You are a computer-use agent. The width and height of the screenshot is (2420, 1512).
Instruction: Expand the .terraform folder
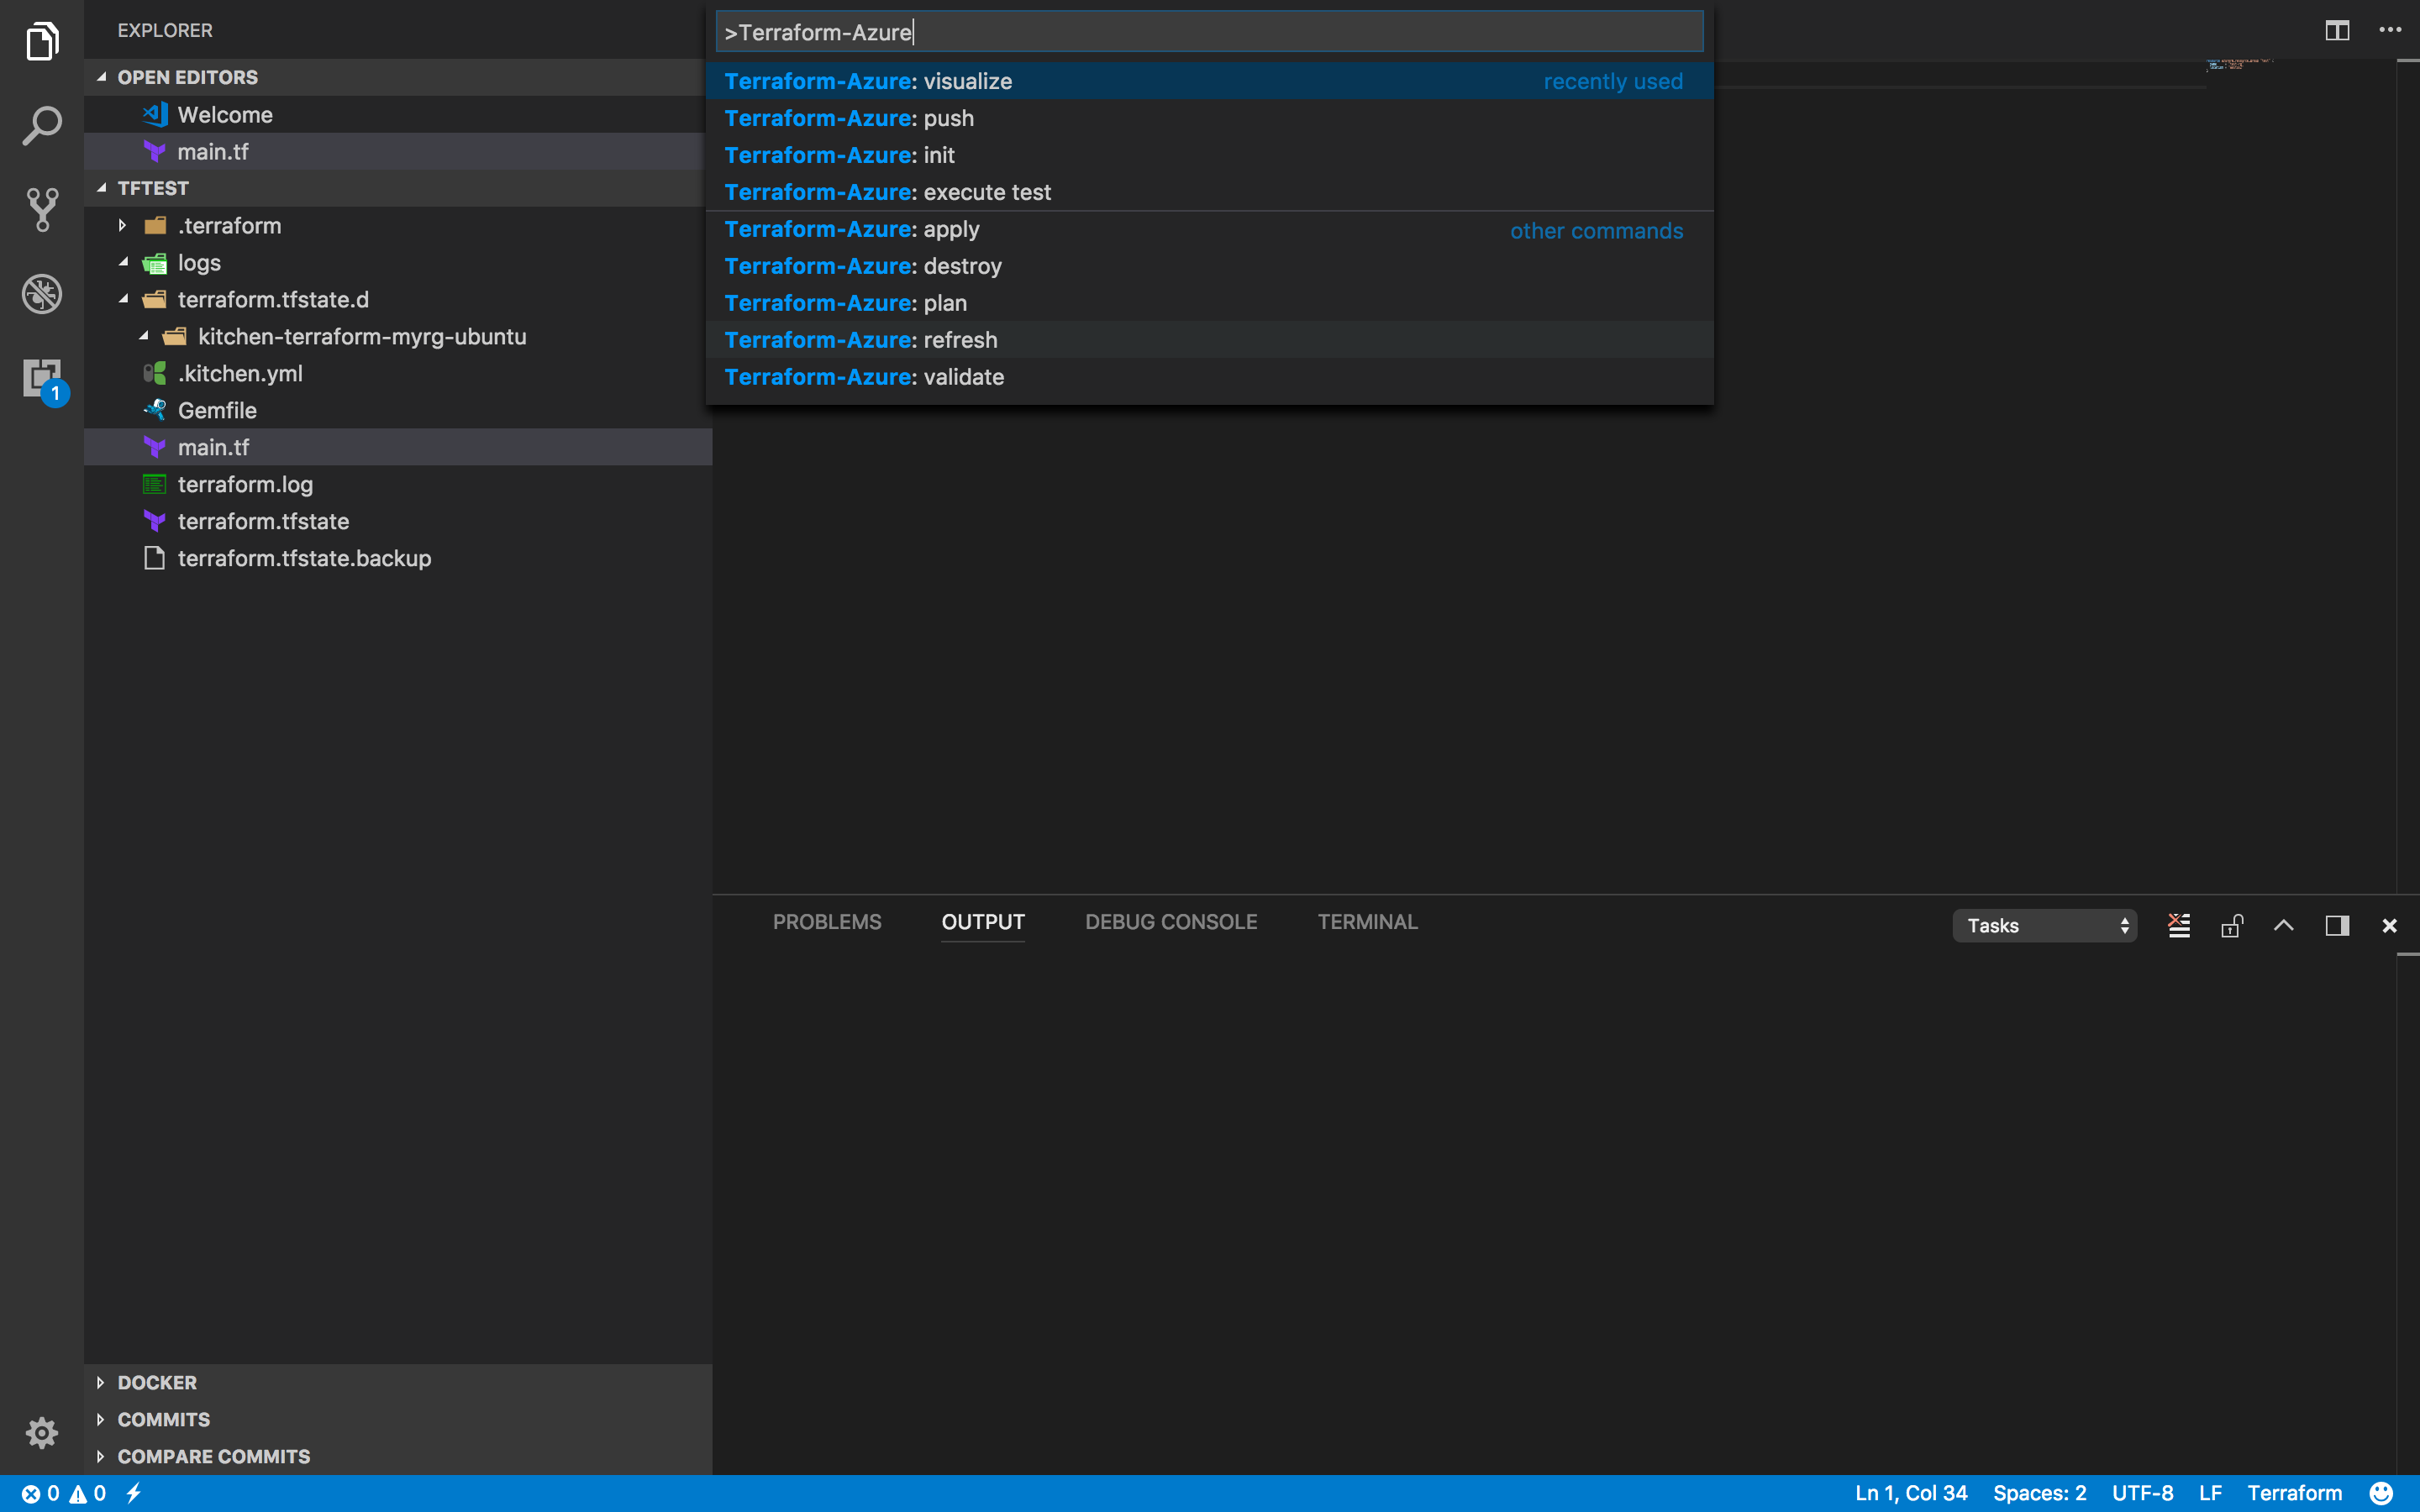398,225
